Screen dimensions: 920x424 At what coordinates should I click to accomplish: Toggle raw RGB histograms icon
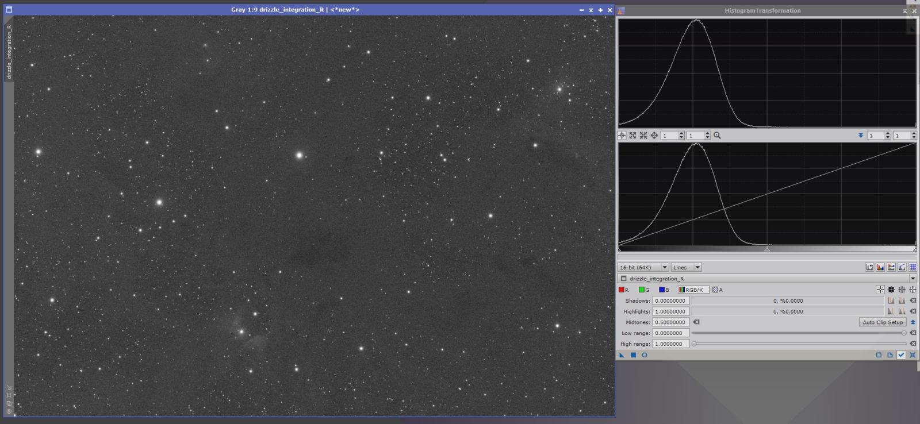880,267
